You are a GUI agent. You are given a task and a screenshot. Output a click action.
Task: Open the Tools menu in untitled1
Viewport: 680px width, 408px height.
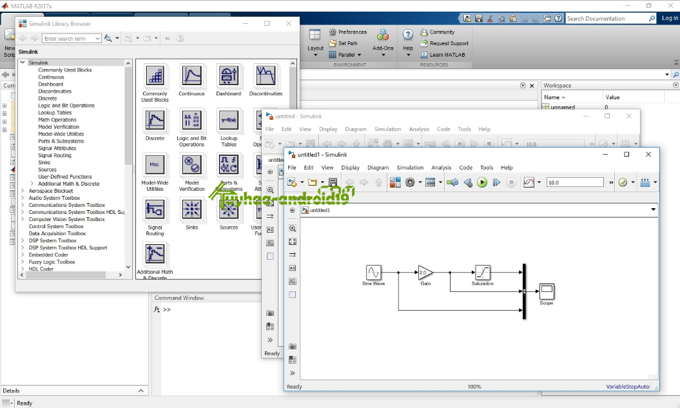[486, 168]
